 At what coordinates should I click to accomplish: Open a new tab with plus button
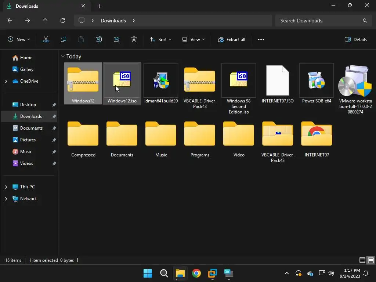[x=99, y=6]
